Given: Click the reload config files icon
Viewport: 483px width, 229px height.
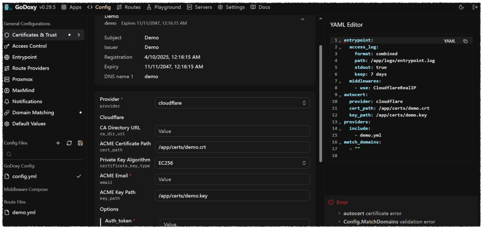Looking at the screenshot, I should (x=69, y=143).
